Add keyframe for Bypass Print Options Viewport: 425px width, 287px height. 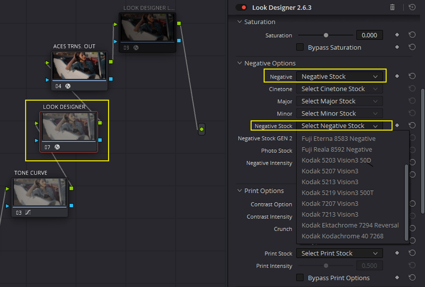(397, 278)
